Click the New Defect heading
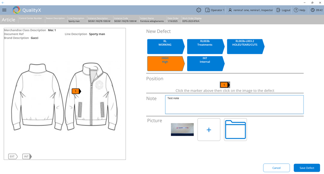 [158, 31]
